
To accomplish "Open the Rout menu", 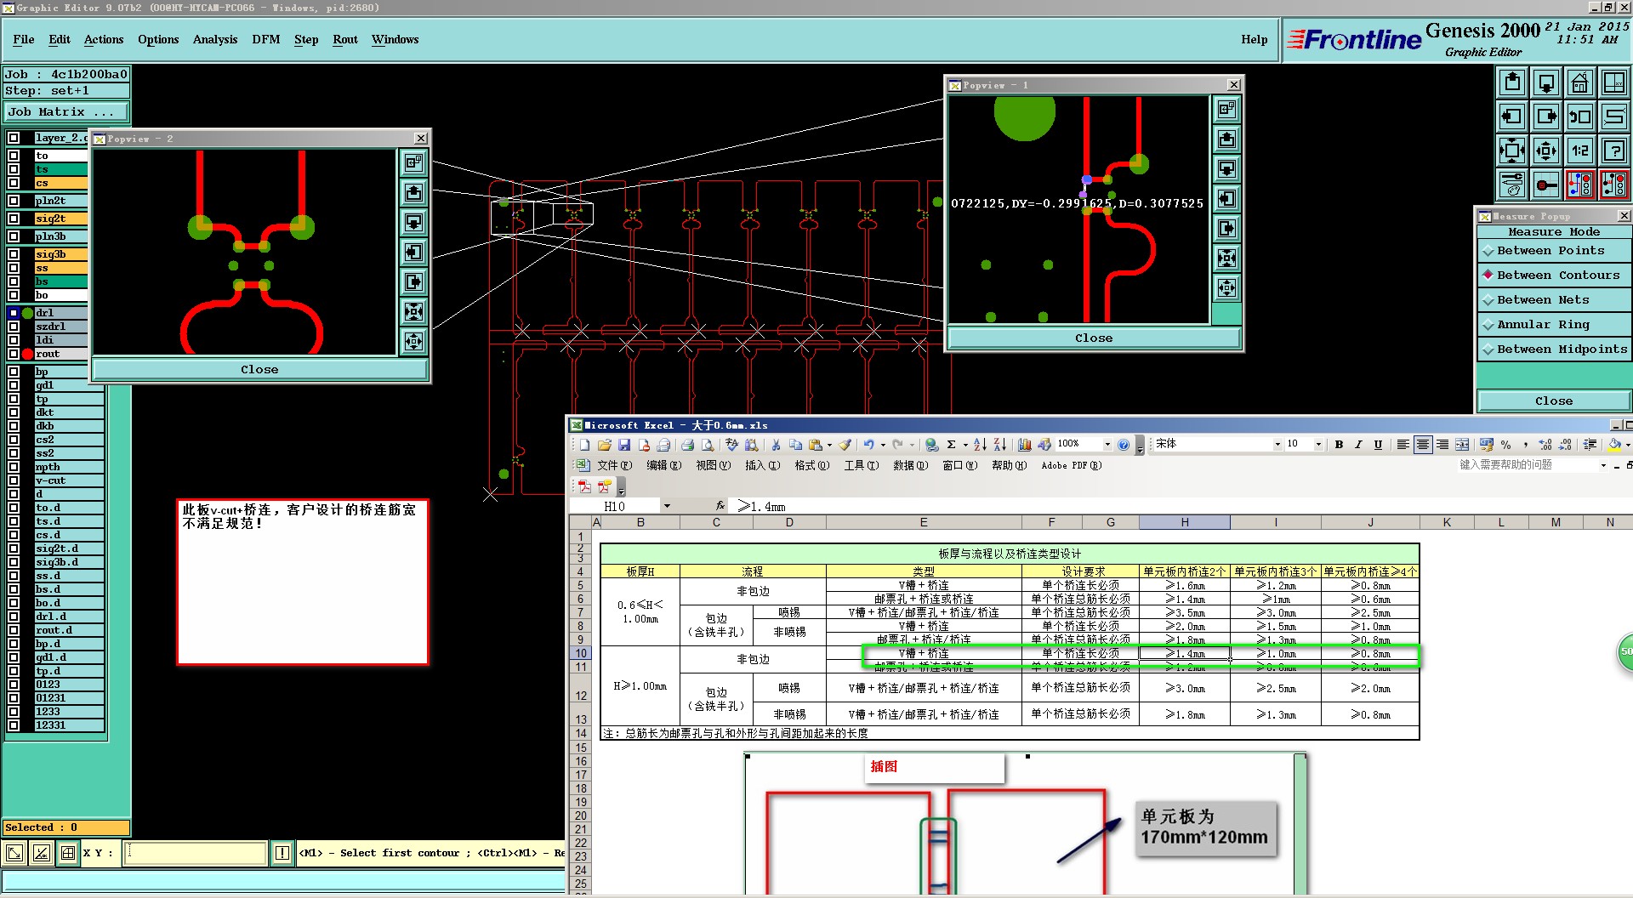I will (345, 39).
